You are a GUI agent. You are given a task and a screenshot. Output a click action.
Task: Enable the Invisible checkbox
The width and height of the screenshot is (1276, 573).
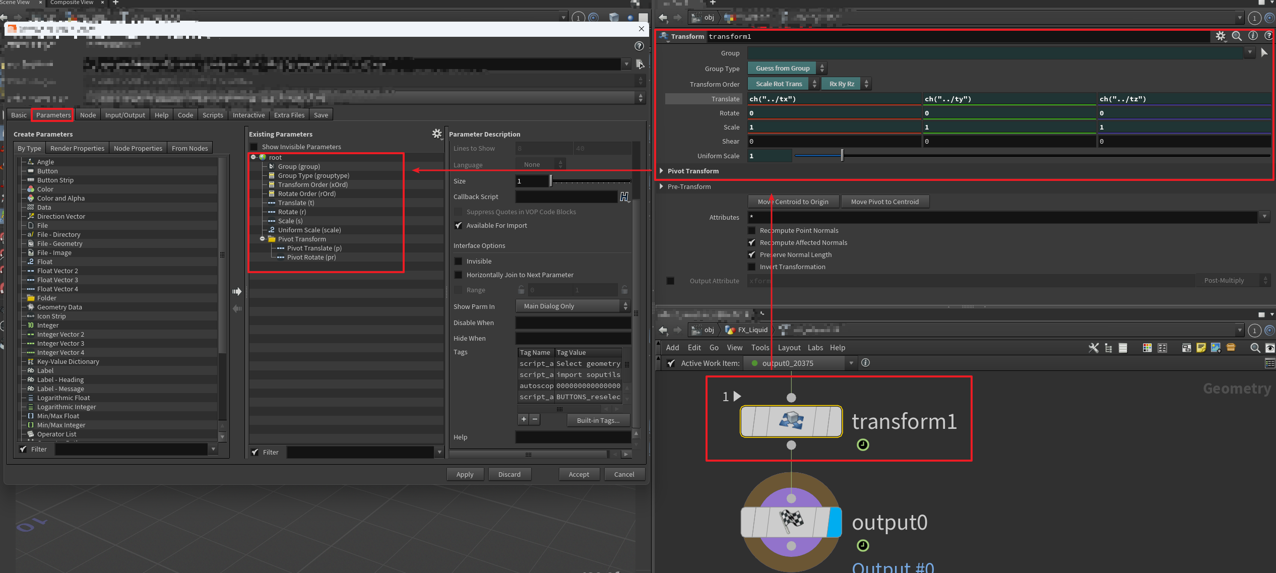(458, 261)
